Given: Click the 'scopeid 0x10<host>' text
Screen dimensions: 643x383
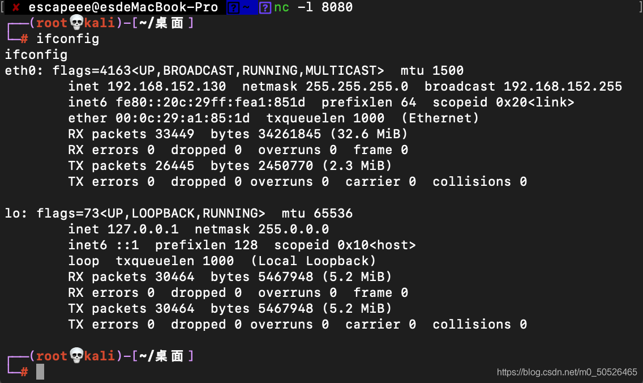Looking at the screenshot, I should [345, 245].
